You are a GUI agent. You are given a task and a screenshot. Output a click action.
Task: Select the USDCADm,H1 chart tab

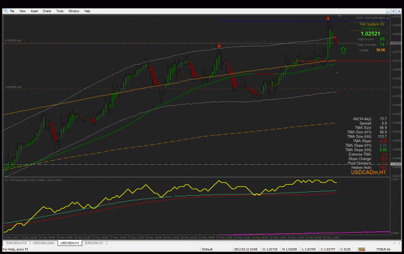[70, 243]
